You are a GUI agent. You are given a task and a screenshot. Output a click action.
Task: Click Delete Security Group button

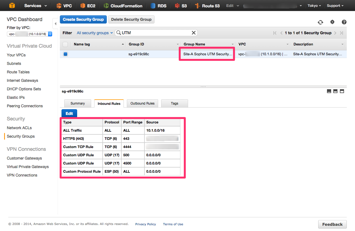[x=131, y=19]
